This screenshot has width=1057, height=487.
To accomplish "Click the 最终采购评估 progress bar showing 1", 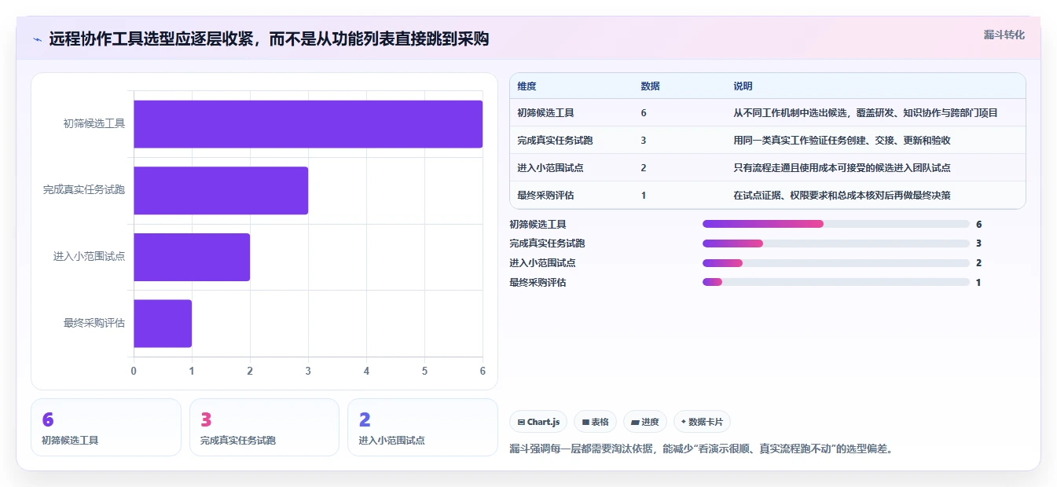I will click(836, 283).
